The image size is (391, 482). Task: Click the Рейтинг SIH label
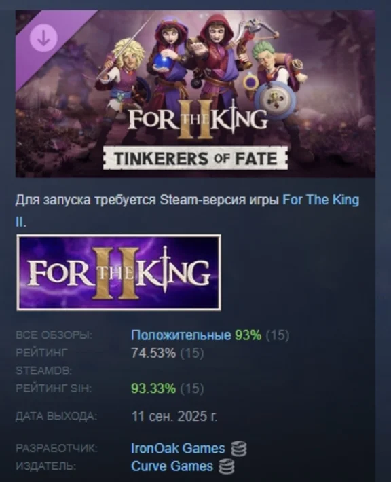(x=54, y=388)
